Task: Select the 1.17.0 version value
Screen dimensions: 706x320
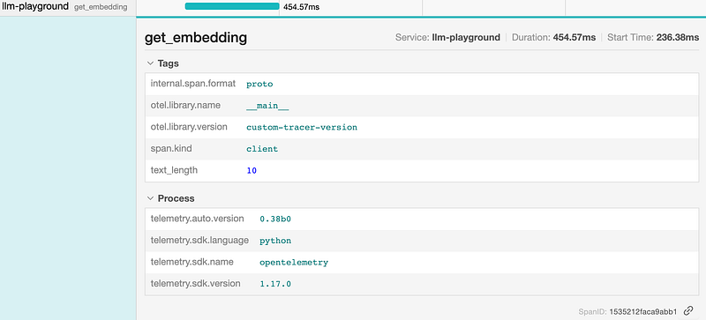Action: tap(275, 284)
